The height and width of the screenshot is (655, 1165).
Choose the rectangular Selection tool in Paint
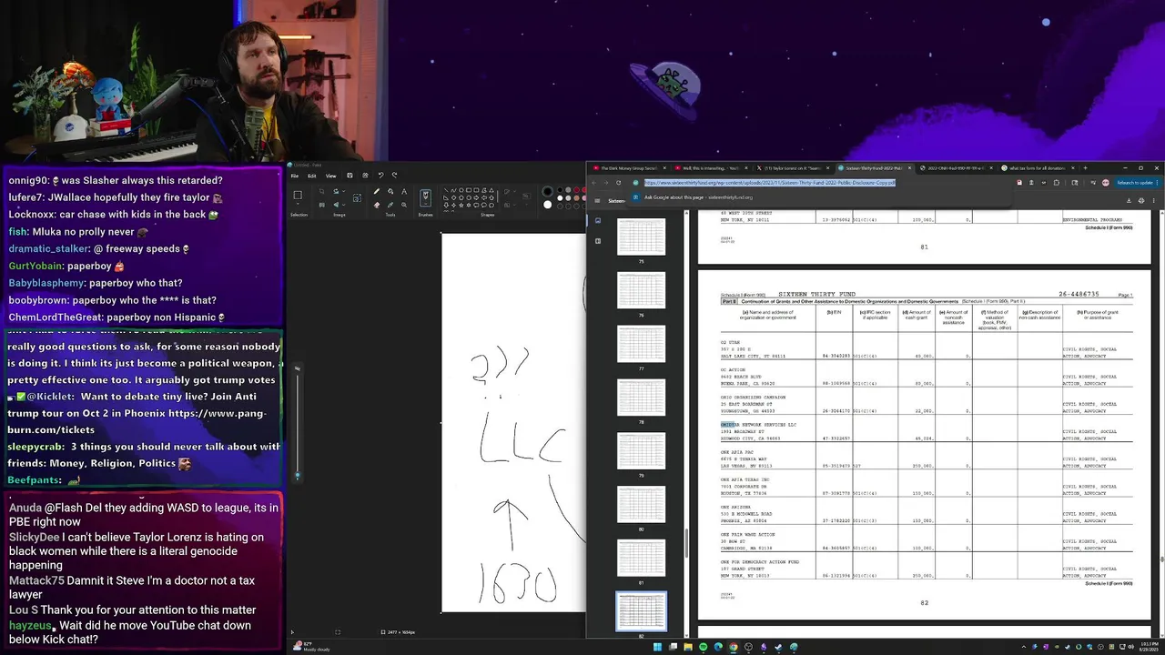298,195
